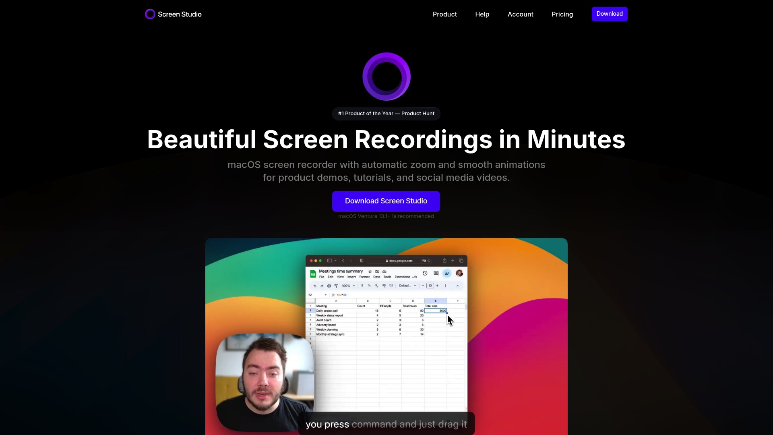Open the Insert menu in Sheets
This screenshot has height=435, width=773.
(x=351, y=277)
